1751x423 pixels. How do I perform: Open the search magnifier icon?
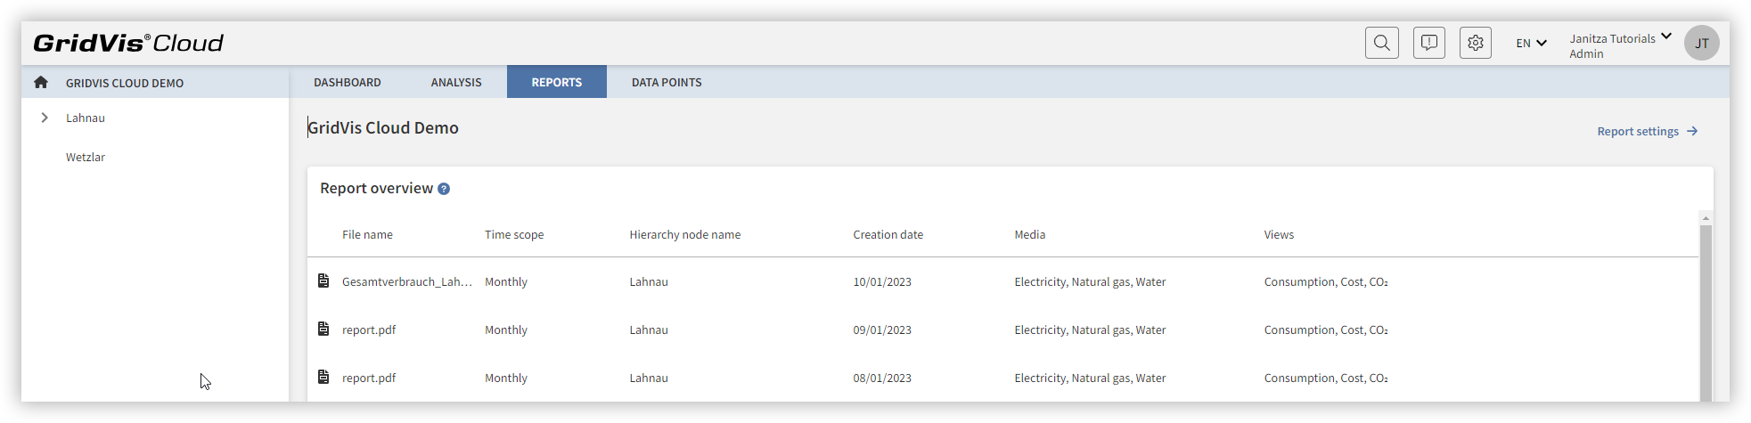(x=1381, y=43)
